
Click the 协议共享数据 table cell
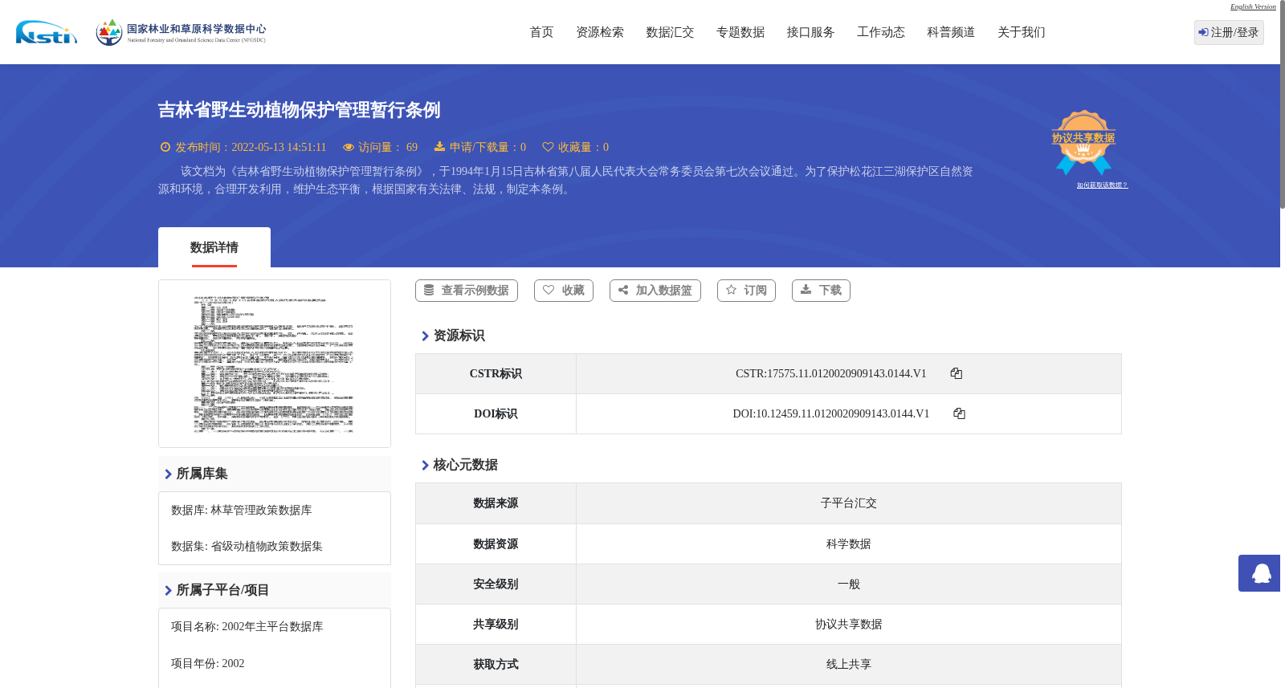pos(849,625)
